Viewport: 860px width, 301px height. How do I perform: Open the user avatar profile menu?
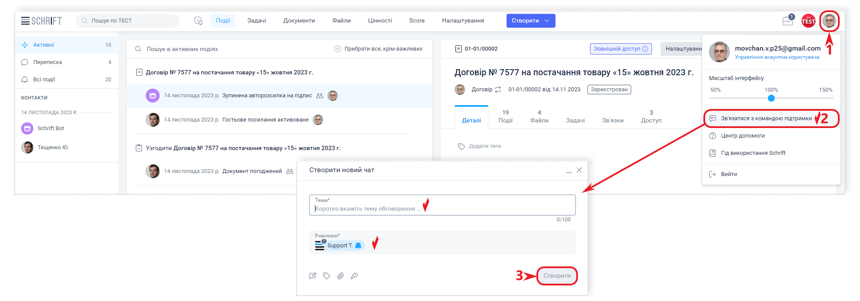[x=829, y=21]
